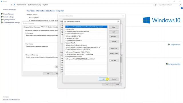Refresh the Control Panel address bar
This screenshot has width=183, height=103.
(156, 5)
